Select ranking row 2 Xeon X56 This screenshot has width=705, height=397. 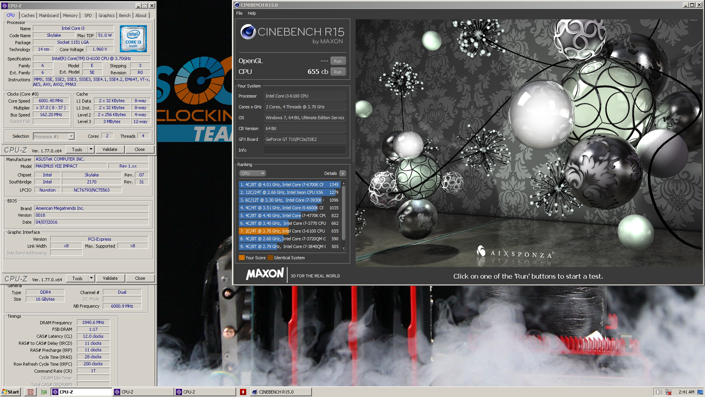click(x=289, y=192)
